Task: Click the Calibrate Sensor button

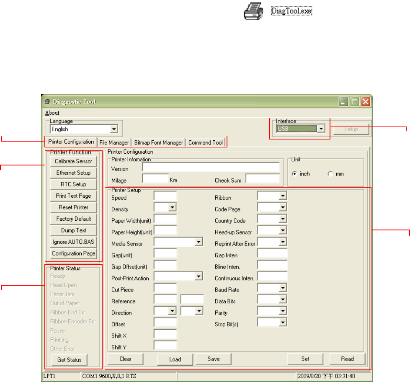Action: point(73,162)
